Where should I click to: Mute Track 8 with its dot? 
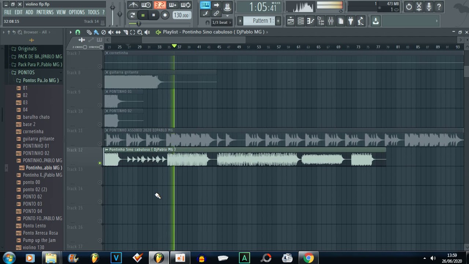(x=100, y=86)
